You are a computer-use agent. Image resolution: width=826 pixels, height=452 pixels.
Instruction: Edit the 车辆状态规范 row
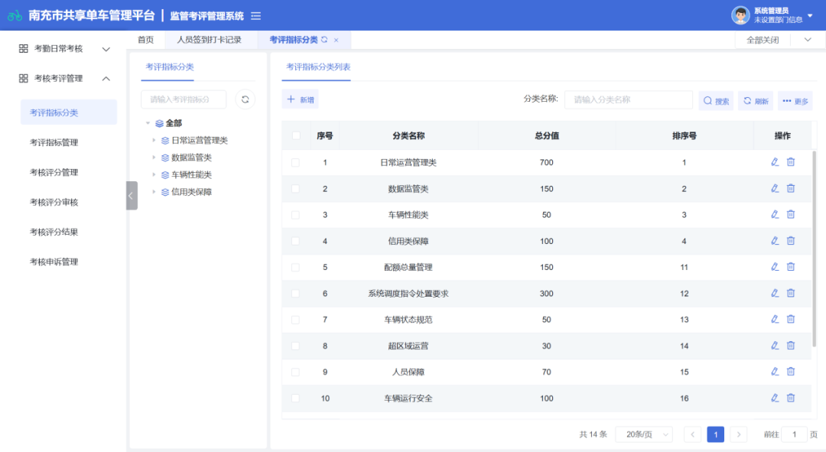(x=774, y=319)
